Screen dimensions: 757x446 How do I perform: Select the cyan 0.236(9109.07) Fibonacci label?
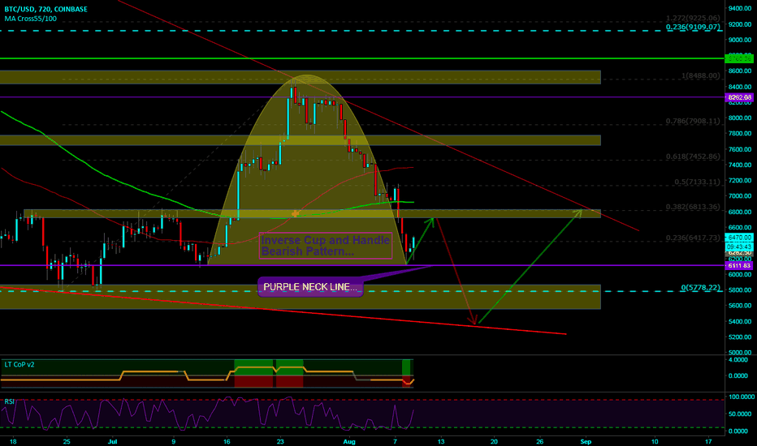(693, 27)
